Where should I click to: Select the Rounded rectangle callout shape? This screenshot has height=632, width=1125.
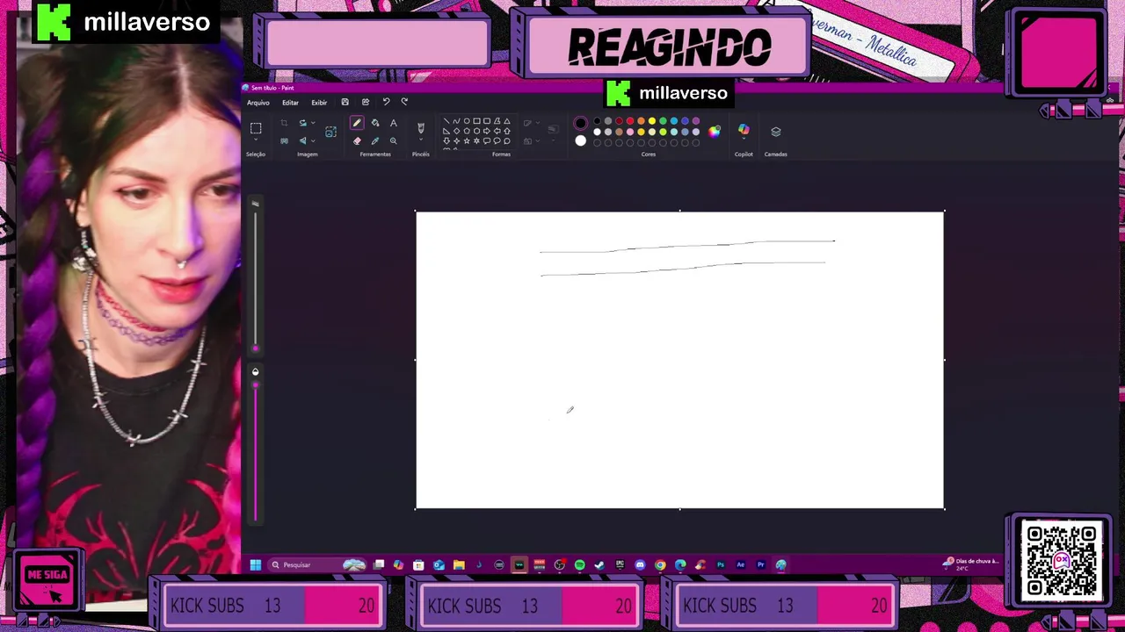click(487, 140)
